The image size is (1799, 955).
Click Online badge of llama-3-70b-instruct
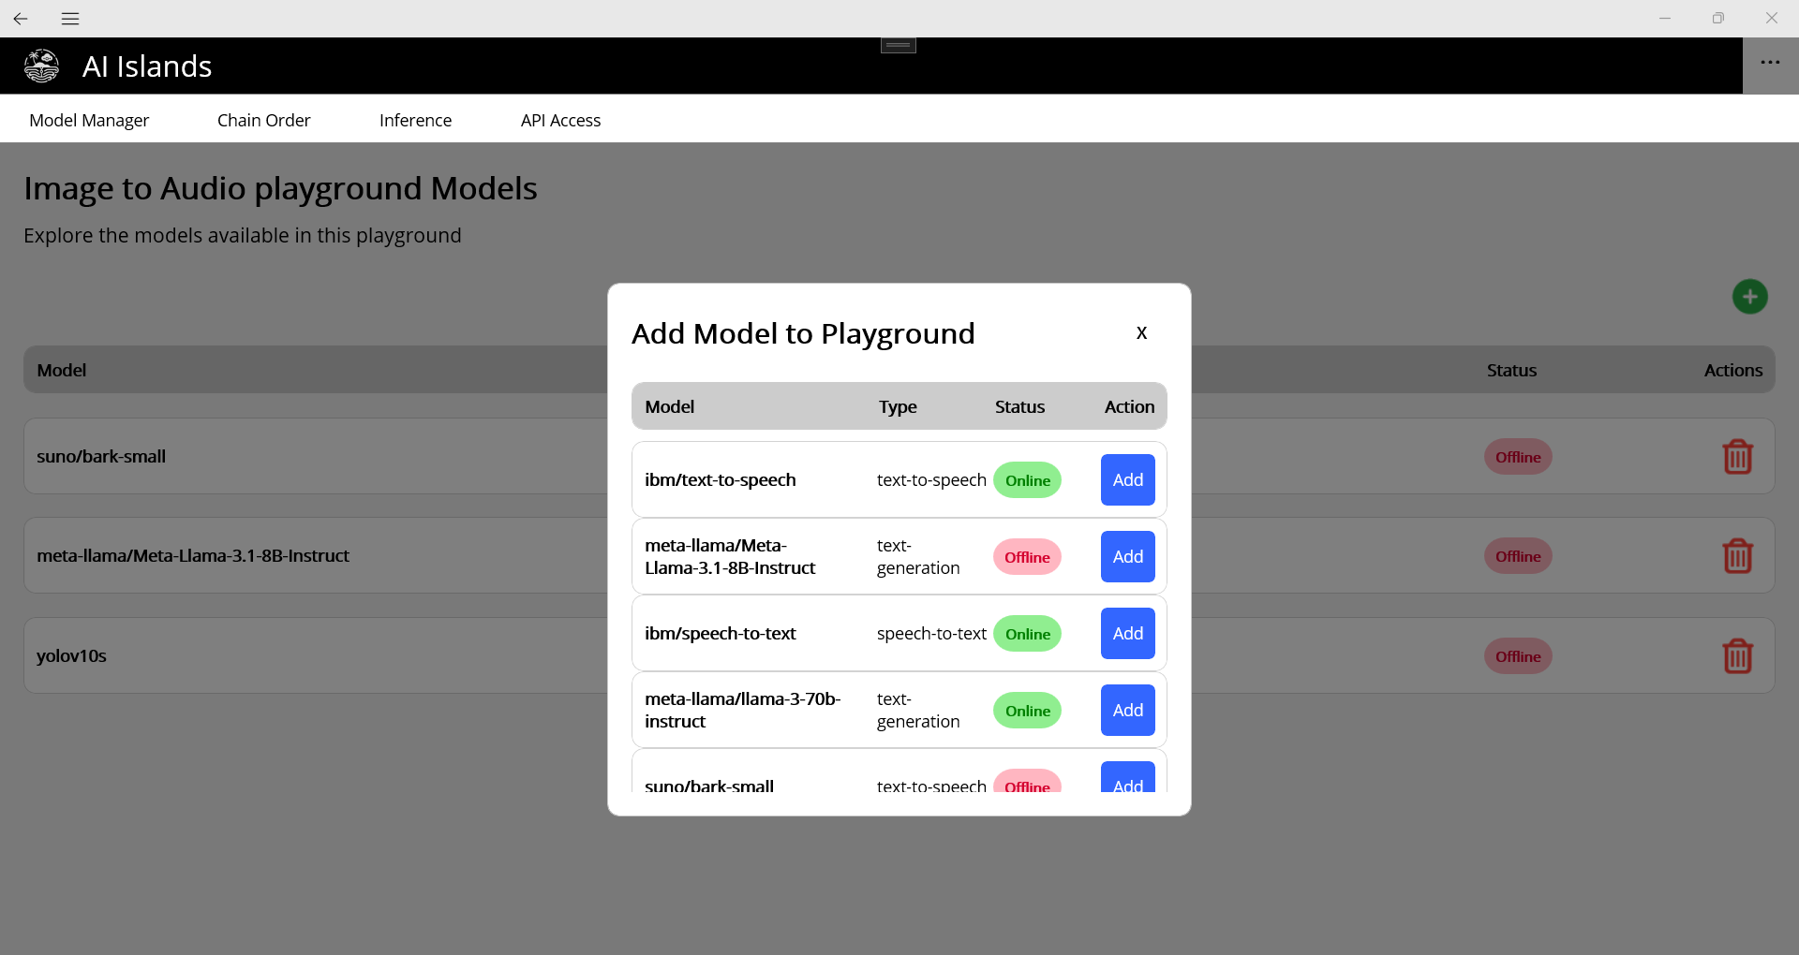(x=1027, y=711)
